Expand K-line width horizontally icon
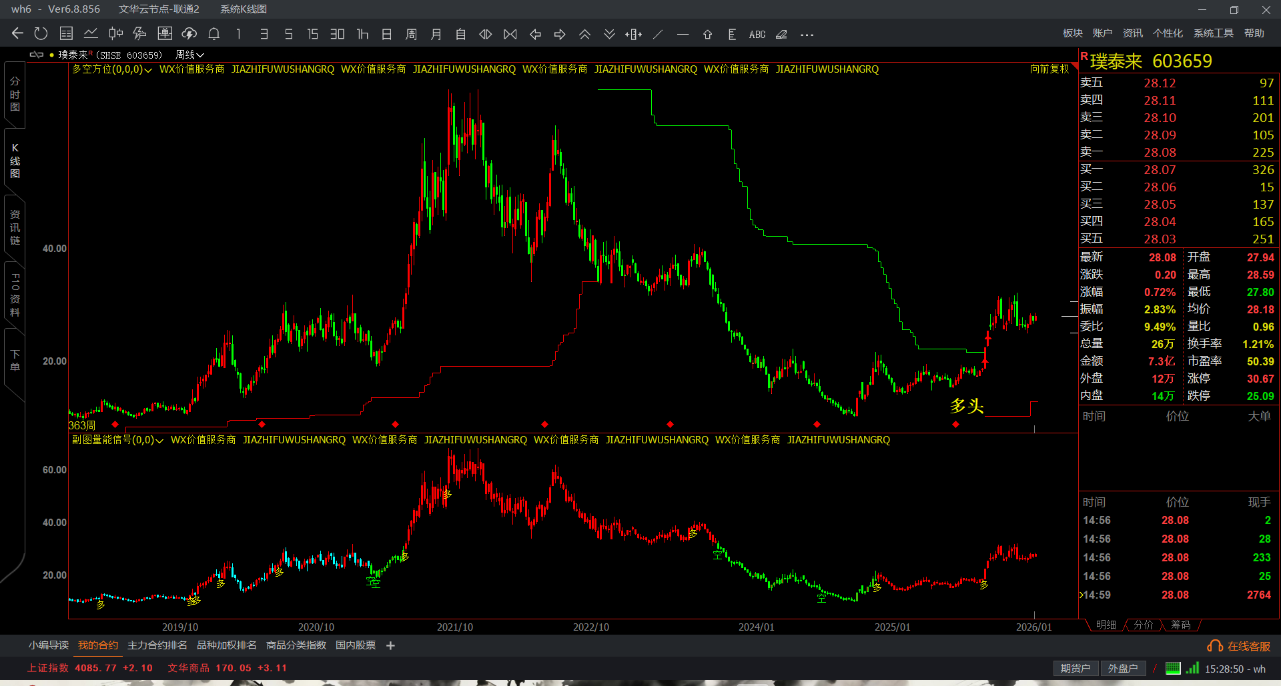 (486, 34)
